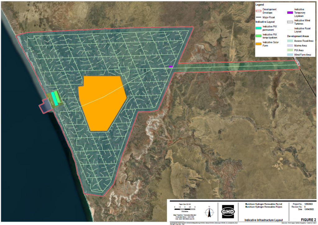Screen dimensions: 318x225
Task: Click the FIGURE 2 label
Action: coord(309,219)
